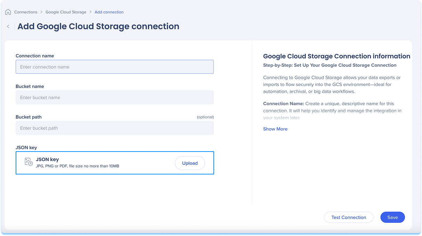
Task: Expand info with Show More link
Action: tap(275, 129)
